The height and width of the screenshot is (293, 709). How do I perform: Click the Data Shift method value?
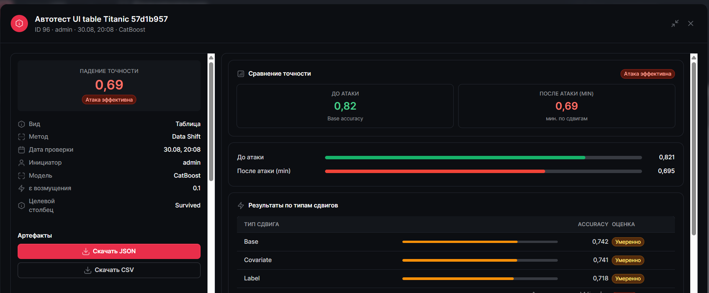click(x=186, y=137)
